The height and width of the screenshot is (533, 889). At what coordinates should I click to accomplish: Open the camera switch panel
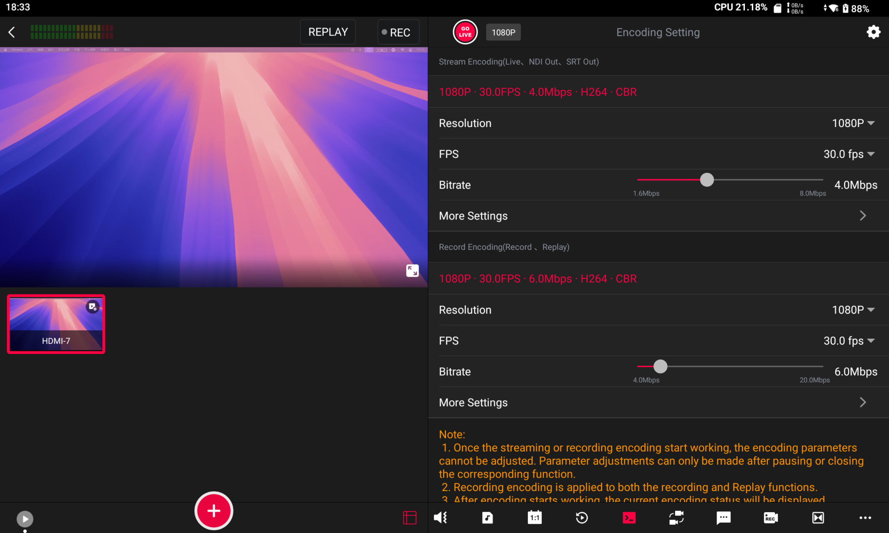676,517
